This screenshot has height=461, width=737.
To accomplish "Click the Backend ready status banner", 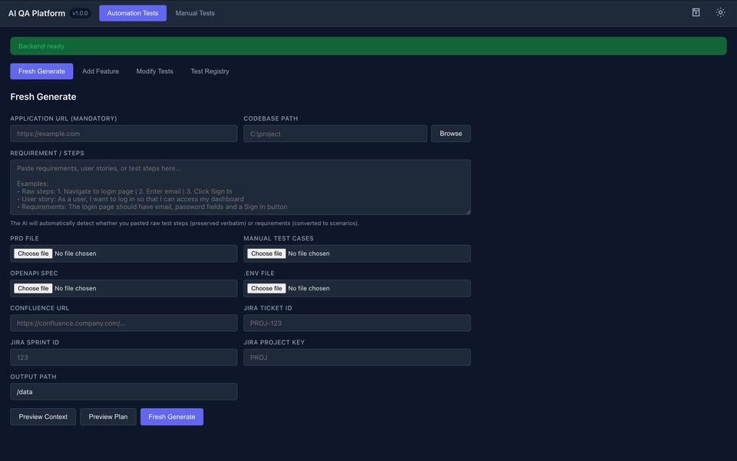I will [368, 46].
